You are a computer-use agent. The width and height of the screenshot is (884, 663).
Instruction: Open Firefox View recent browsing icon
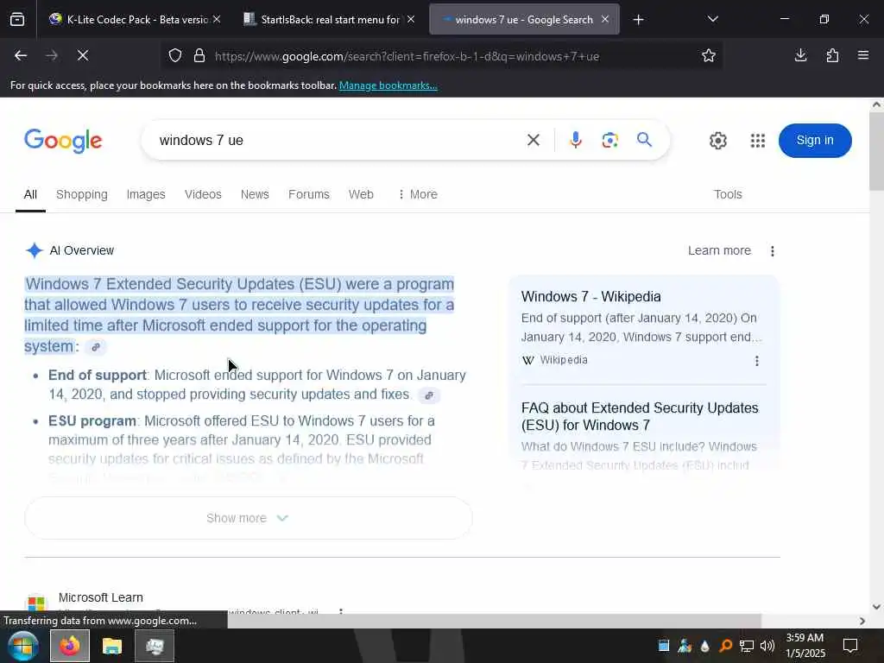pos(17,20)
